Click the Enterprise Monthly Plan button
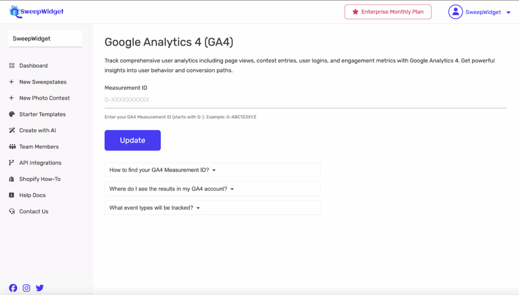This screenshot has height=295, width=519. tap(388, 12)
